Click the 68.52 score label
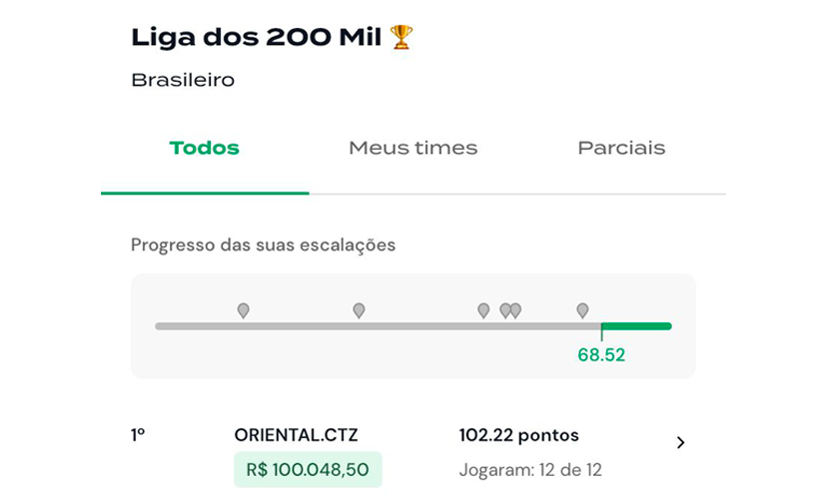 pos(601,354)
